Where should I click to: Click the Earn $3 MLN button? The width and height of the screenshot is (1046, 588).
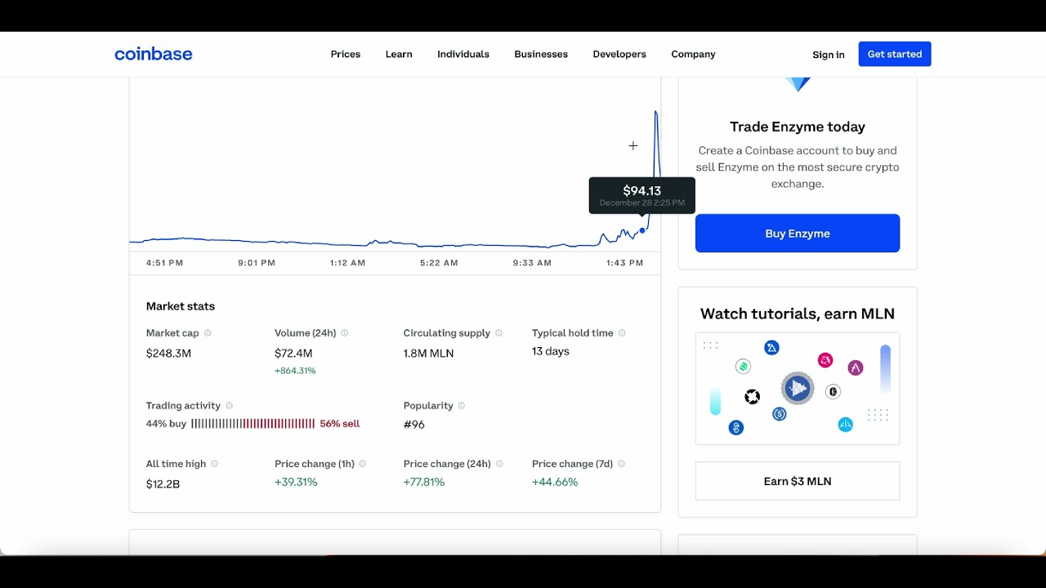tap(798, 481)
